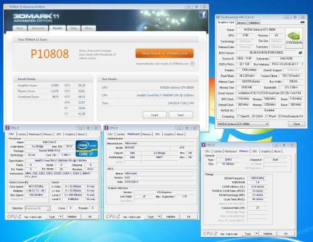Click the NVIDIA logo in GPU-Z

(294, 38)
